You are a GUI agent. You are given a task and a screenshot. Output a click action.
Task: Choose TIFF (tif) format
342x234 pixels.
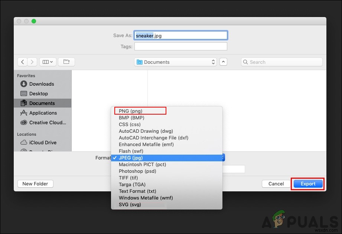(x=167, y=178)
